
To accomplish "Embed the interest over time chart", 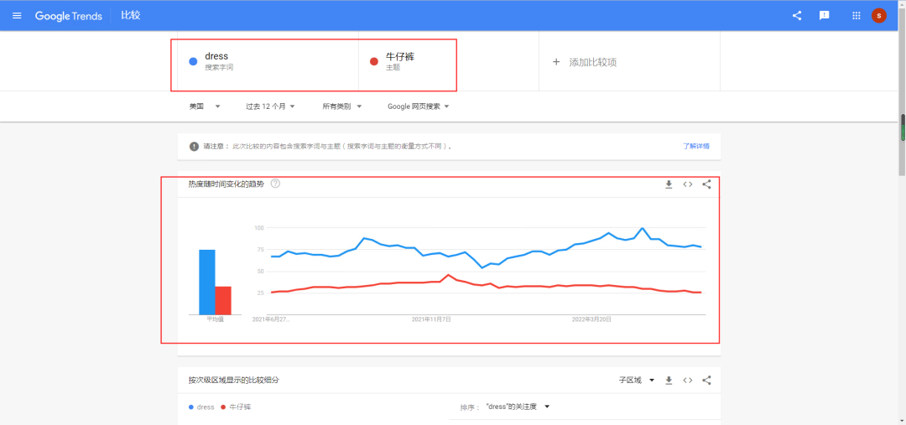I will click(x=688, y=184).
